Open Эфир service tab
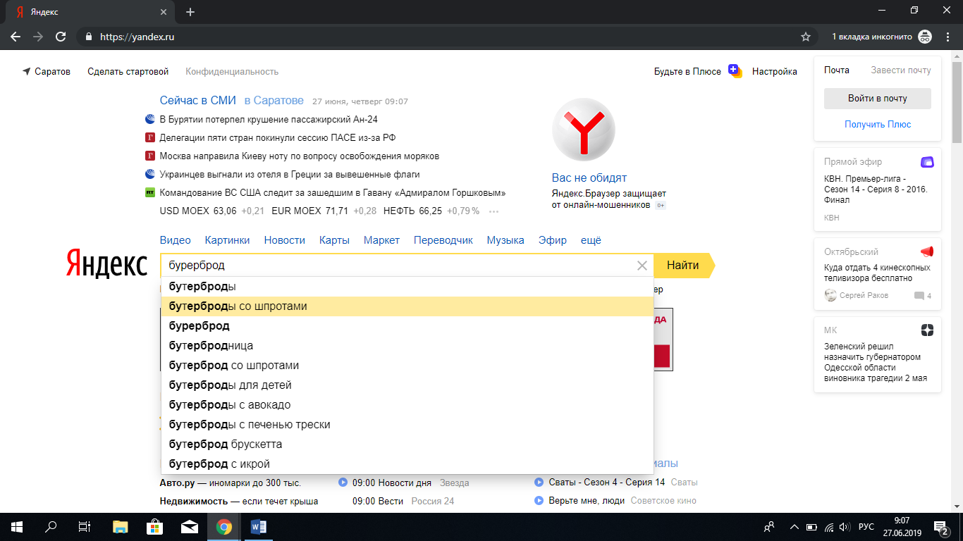The image size is (963, 541). click(x=553, y=240)
